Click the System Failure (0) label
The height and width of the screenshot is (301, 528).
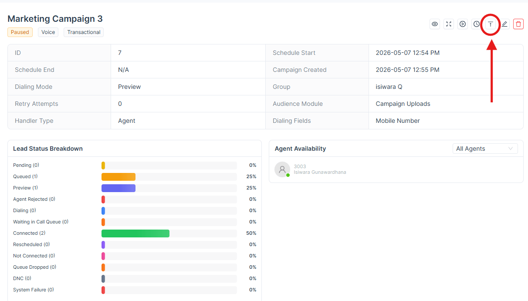coord(34,290)
